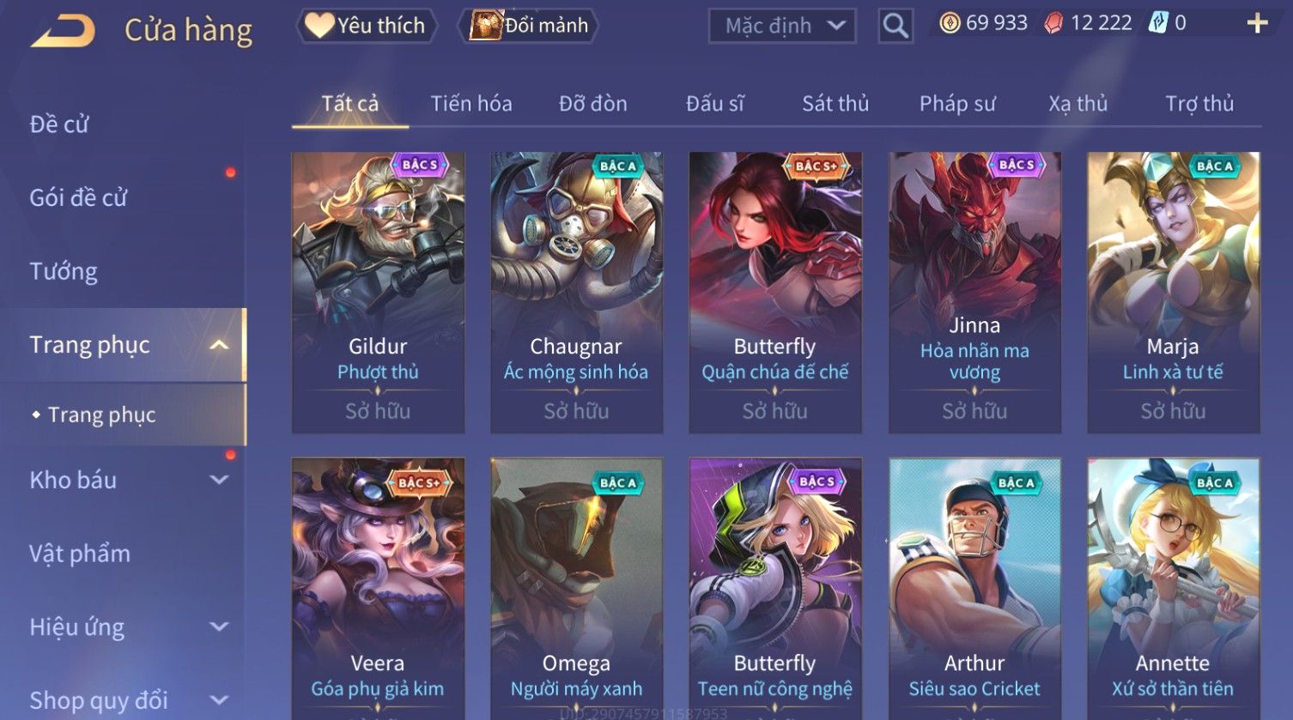Switch to the Tiến hóa tab
This screenshot has width=1293, height=720.
(x=471, y=104)
